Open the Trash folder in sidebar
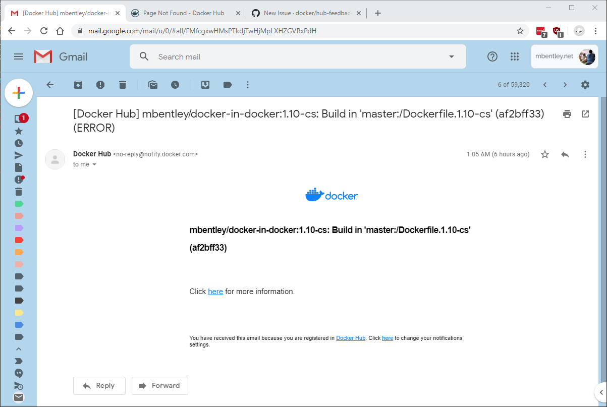 19,192
